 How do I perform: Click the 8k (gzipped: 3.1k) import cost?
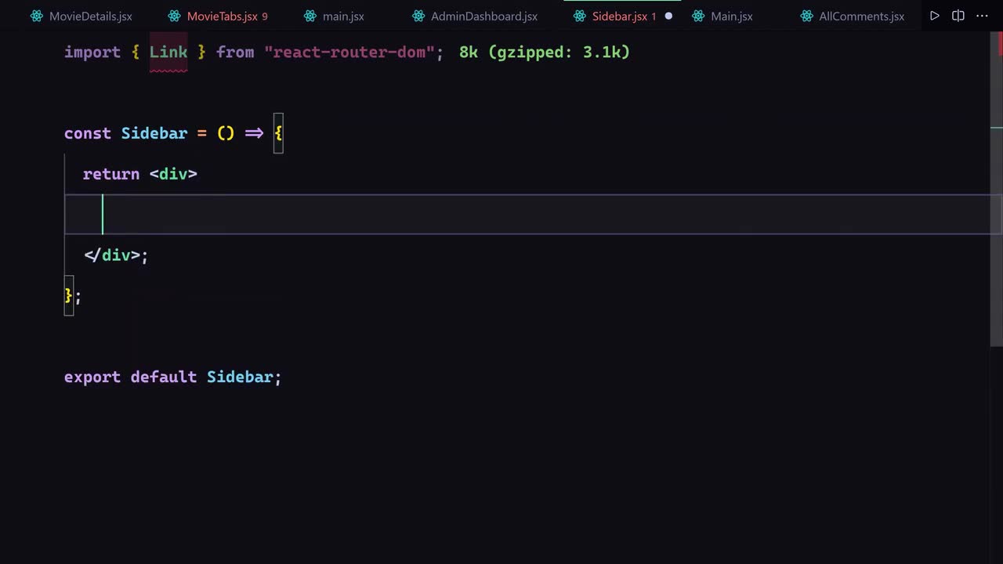click(x=545, y=52)
